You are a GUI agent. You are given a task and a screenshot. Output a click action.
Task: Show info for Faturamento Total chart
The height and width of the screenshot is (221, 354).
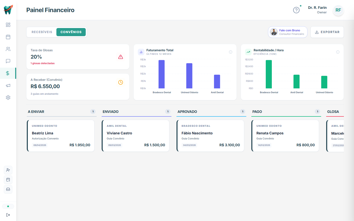point(230,52)
